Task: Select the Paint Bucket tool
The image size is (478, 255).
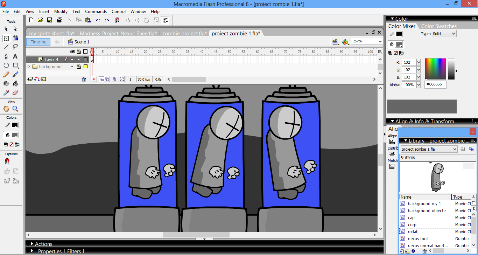Action: [15, 83]
